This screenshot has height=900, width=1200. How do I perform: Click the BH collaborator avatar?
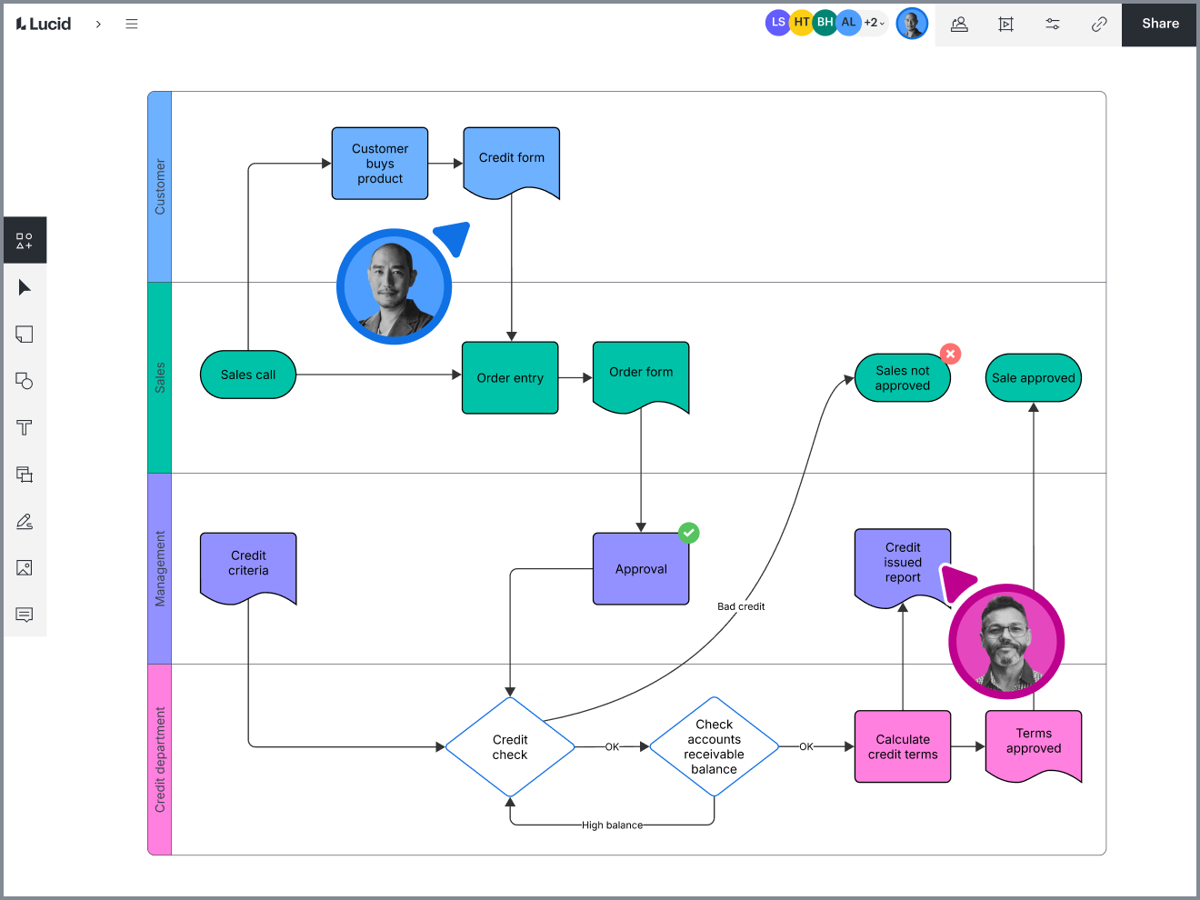pos(825,23)
